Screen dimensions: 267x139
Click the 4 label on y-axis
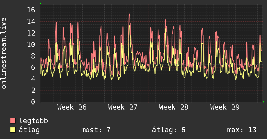[x=33, y=79]
